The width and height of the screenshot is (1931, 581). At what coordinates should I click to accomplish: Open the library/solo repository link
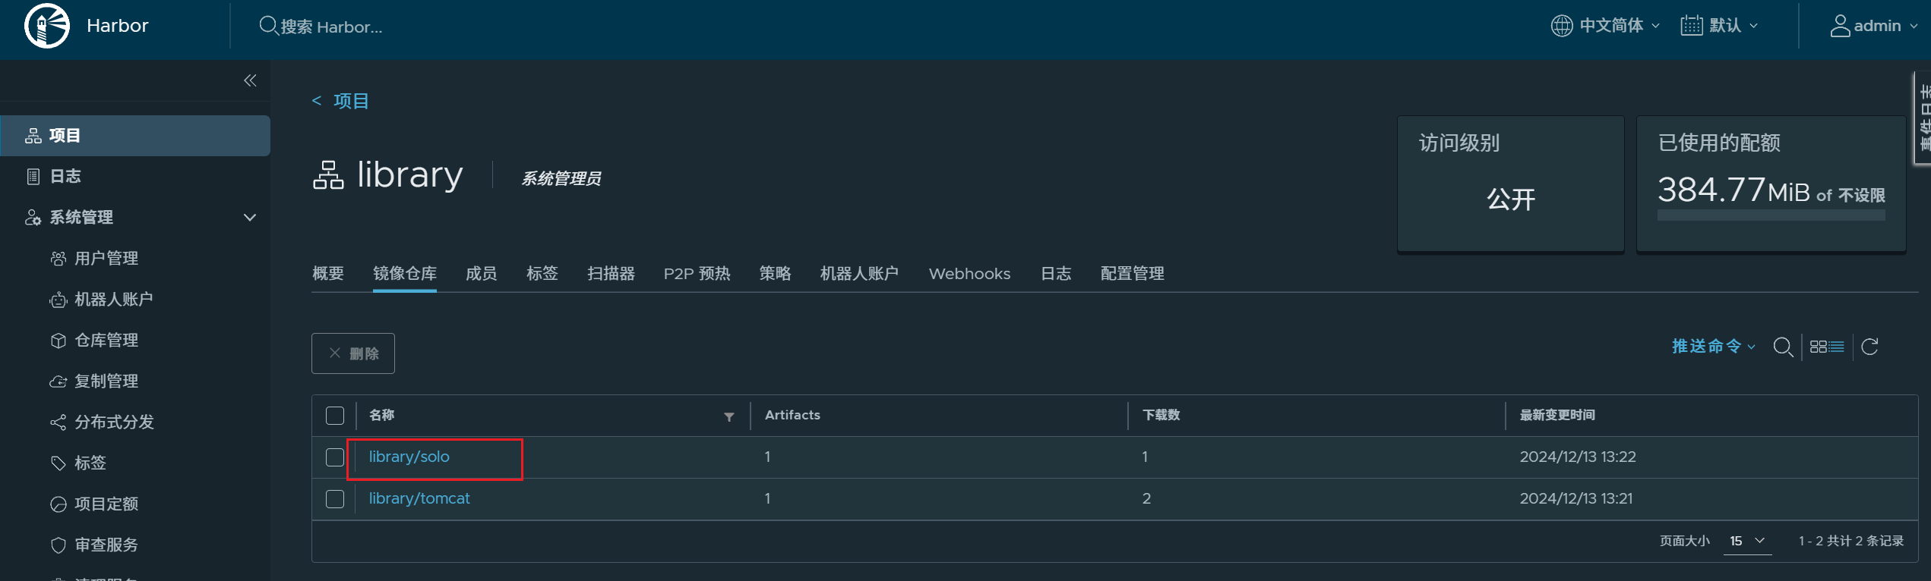pos(409,457)
